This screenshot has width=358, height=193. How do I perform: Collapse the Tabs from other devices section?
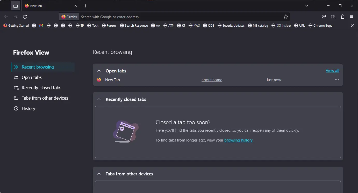pos(99,174)
